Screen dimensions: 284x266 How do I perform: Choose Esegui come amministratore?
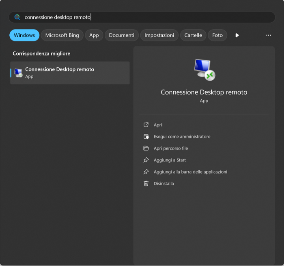(x=182, y=137)
